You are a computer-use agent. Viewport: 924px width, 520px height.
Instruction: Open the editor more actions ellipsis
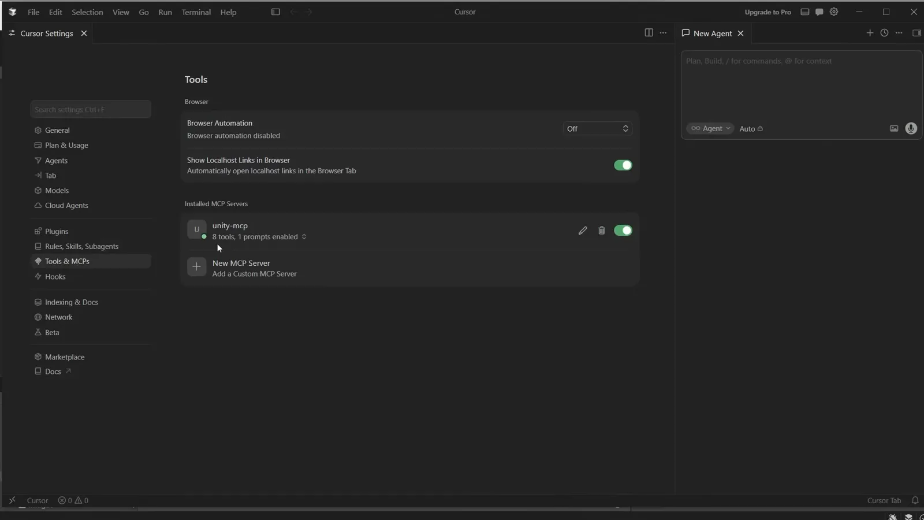663,33
